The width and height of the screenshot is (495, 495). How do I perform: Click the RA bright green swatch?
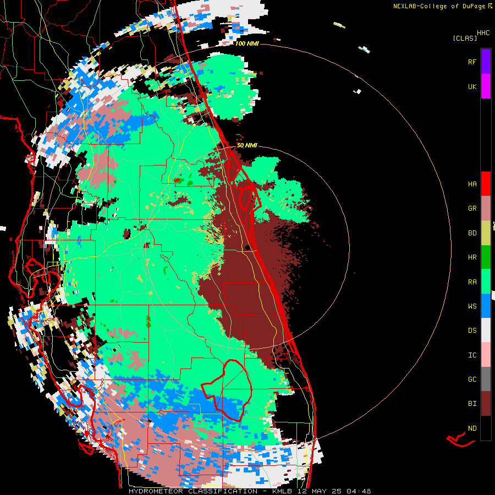[x=486, y=282]
